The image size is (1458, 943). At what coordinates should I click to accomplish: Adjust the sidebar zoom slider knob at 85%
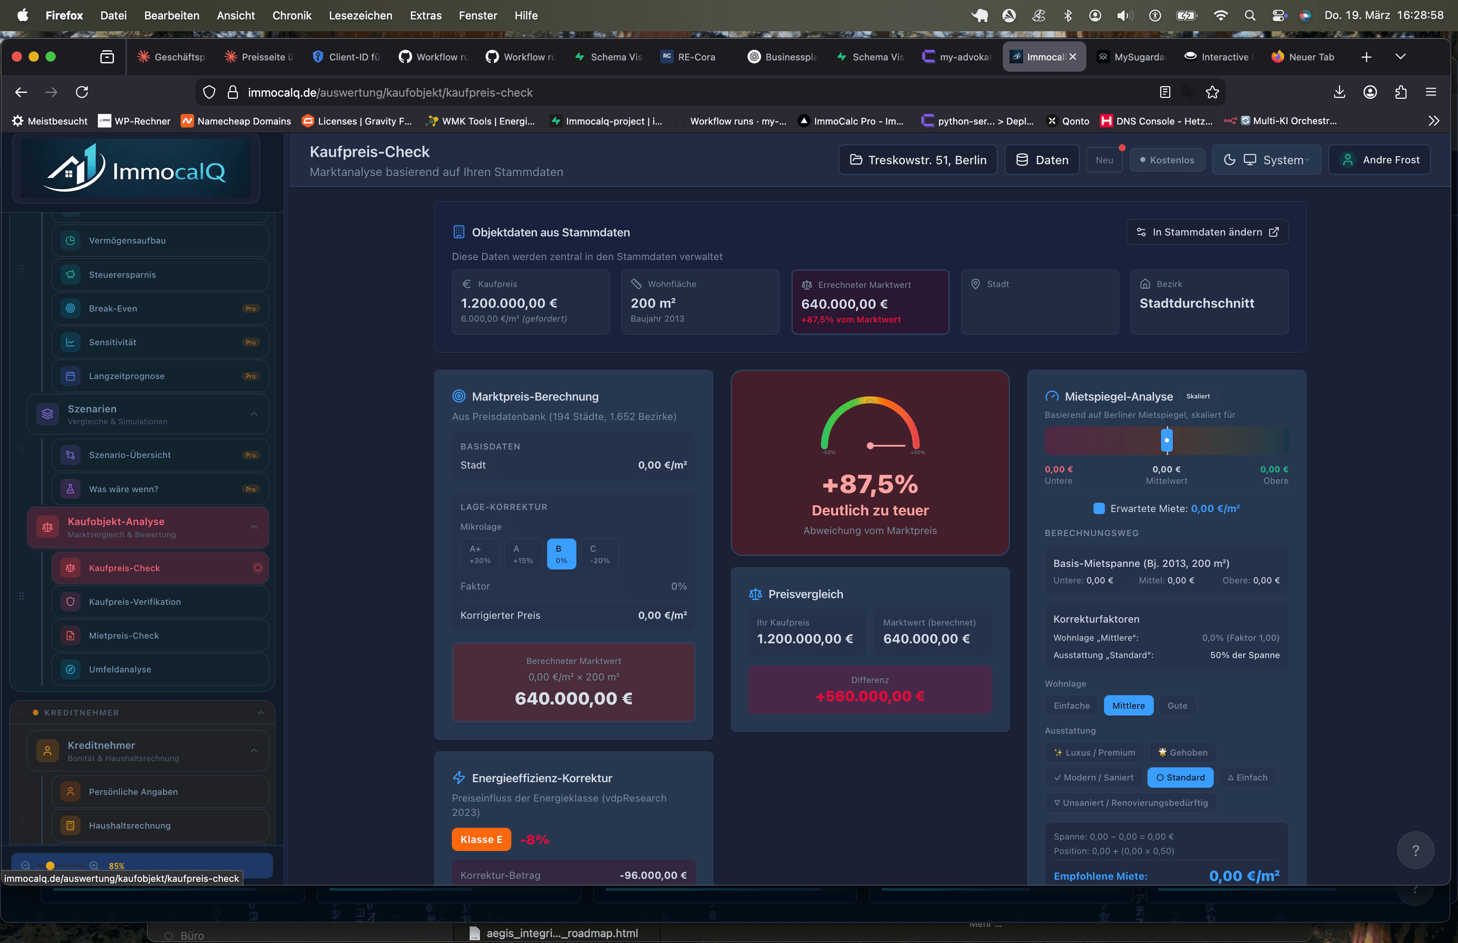coord(50,866)
